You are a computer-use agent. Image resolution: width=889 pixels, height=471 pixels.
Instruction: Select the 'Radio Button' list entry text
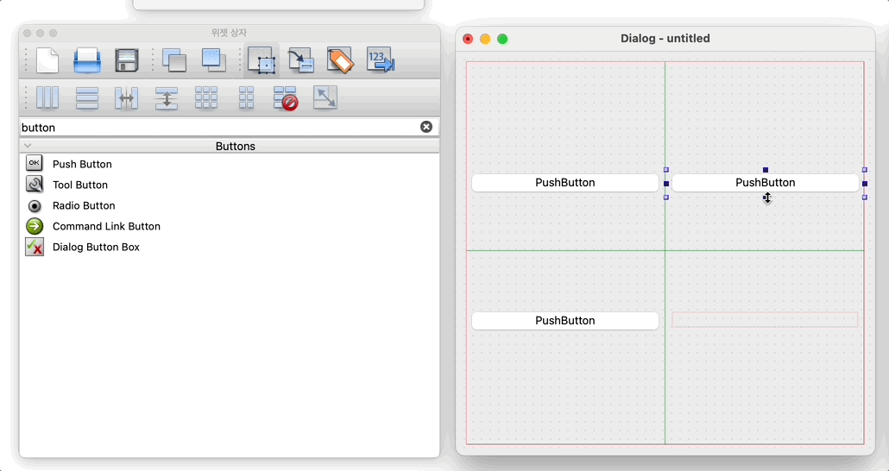pyautogui.click(x=84, y=206)
